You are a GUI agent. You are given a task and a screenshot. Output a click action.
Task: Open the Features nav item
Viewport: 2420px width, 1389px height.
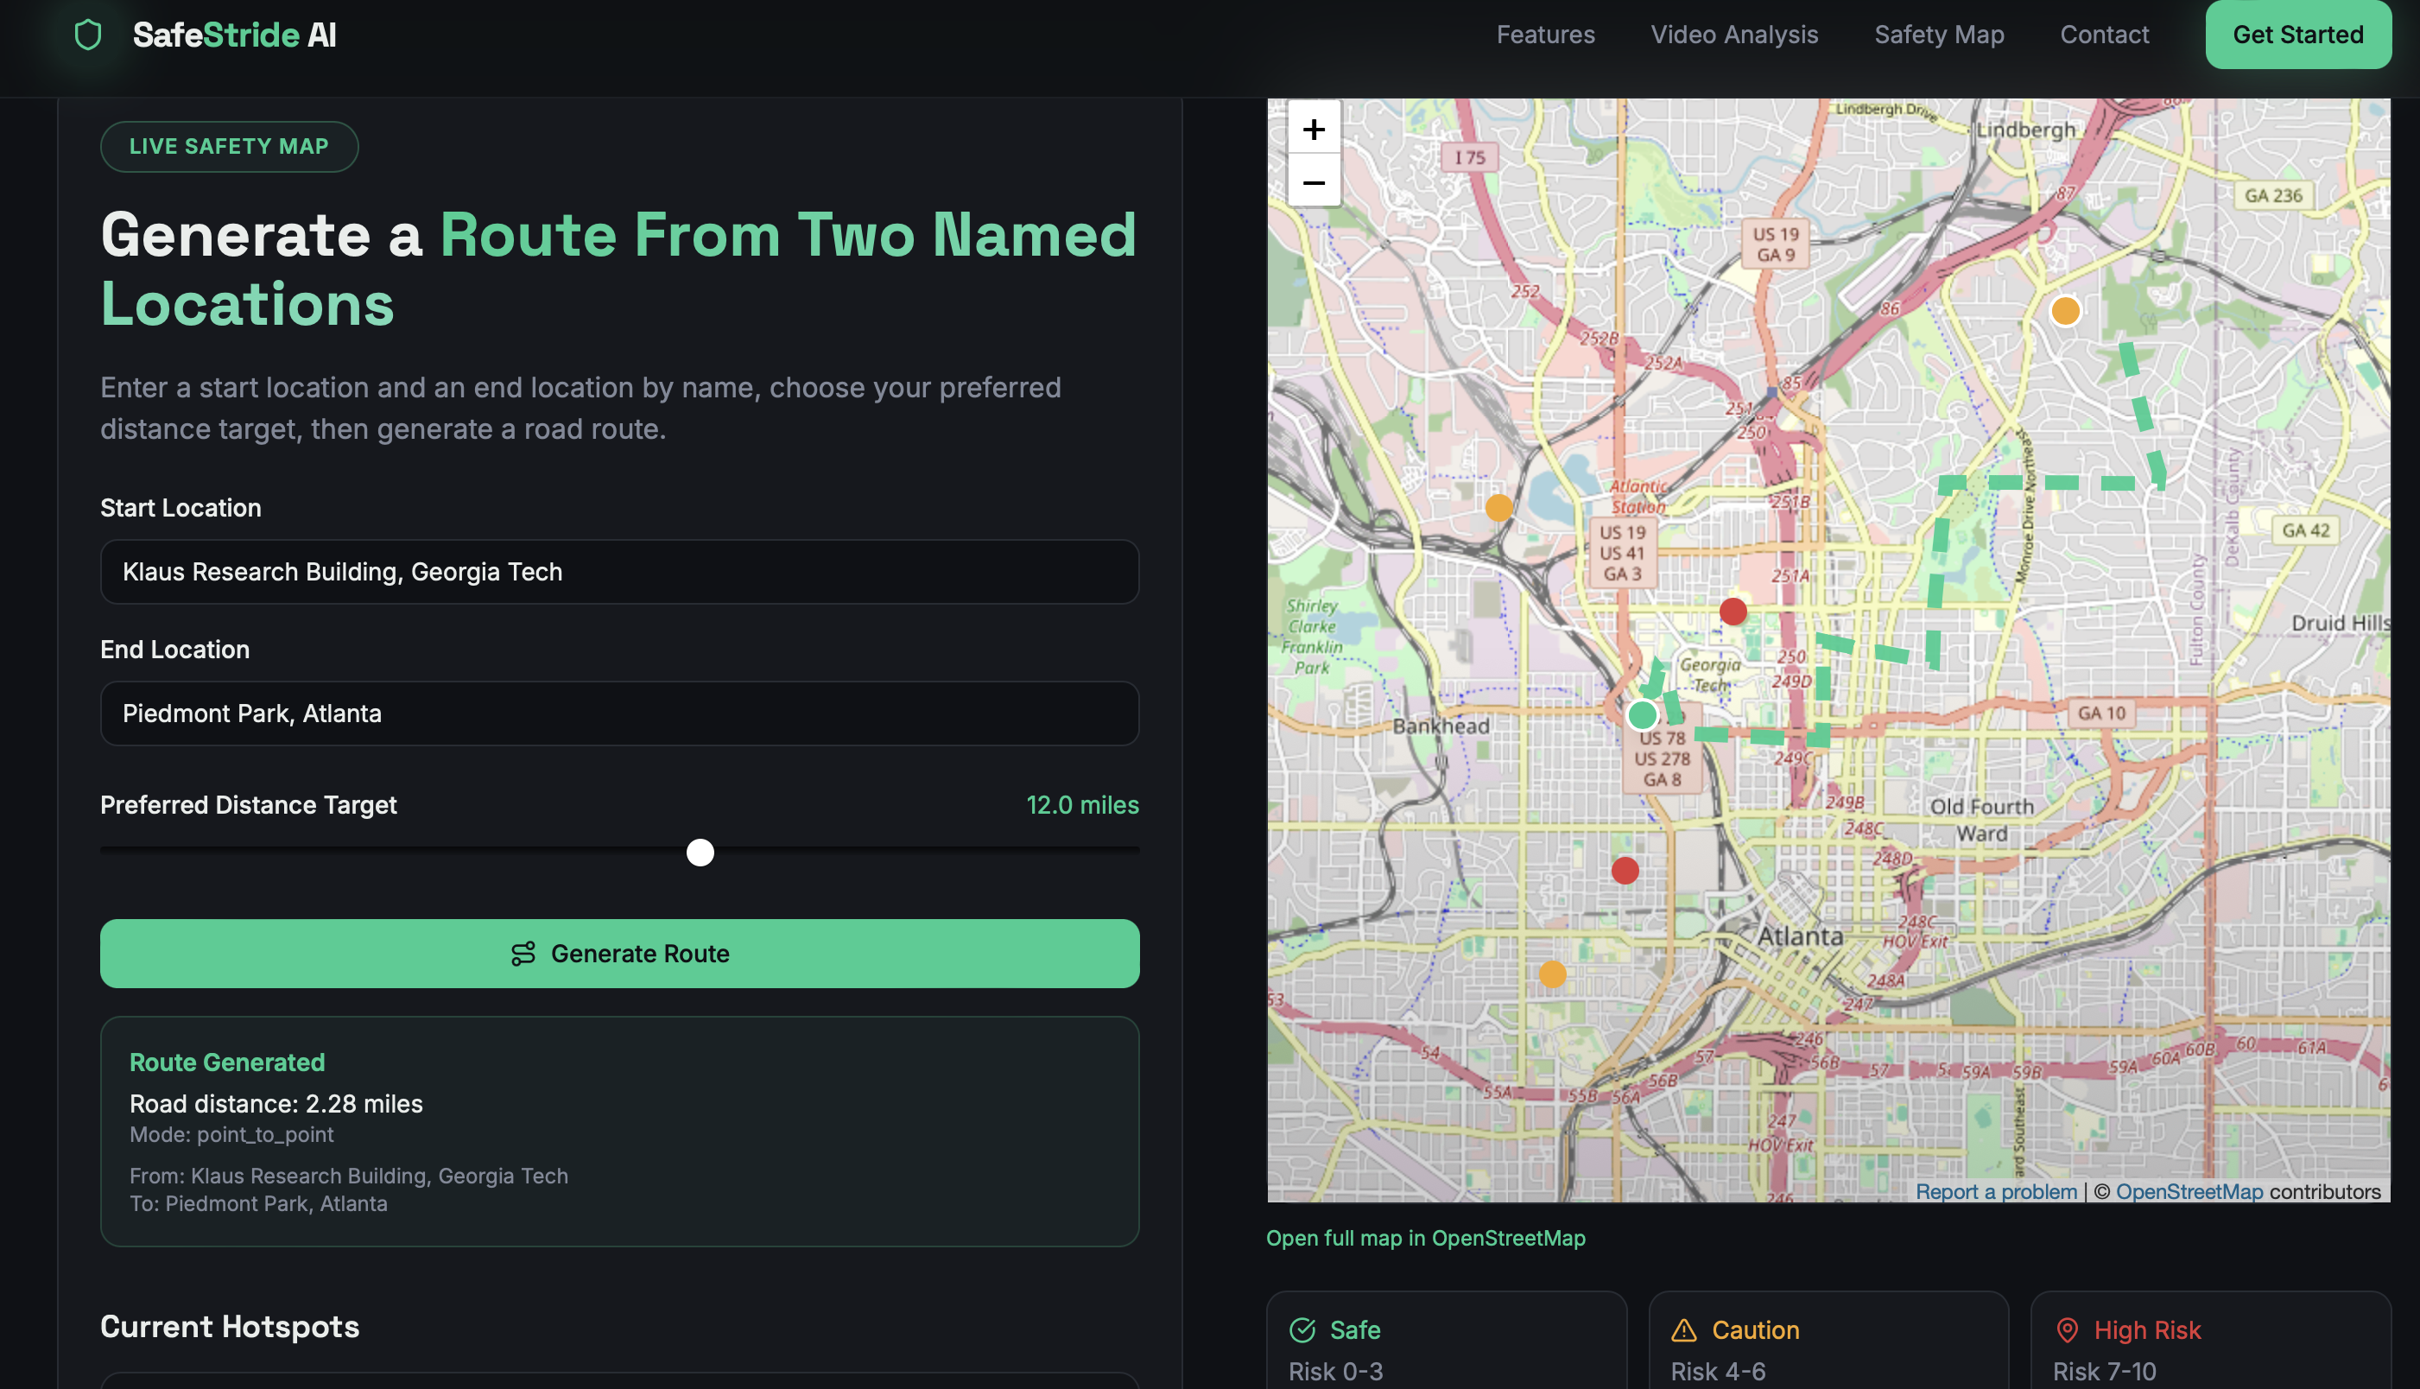coord(1545,35)
